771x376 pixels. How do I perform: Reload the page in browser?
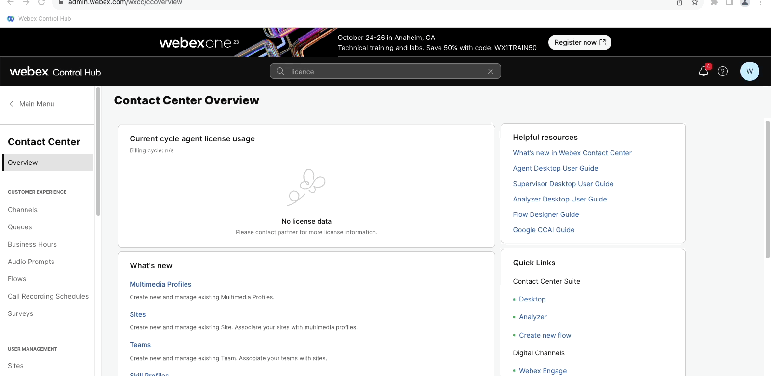(x=41, y=3)
